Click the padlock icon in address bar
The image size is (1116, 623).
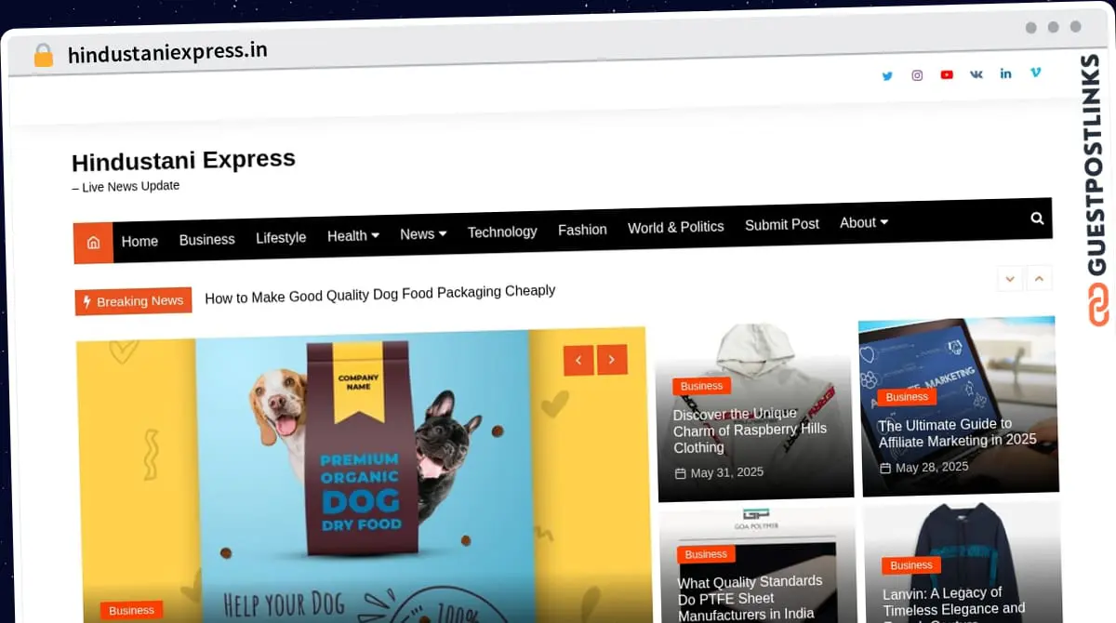click(44, 56)
